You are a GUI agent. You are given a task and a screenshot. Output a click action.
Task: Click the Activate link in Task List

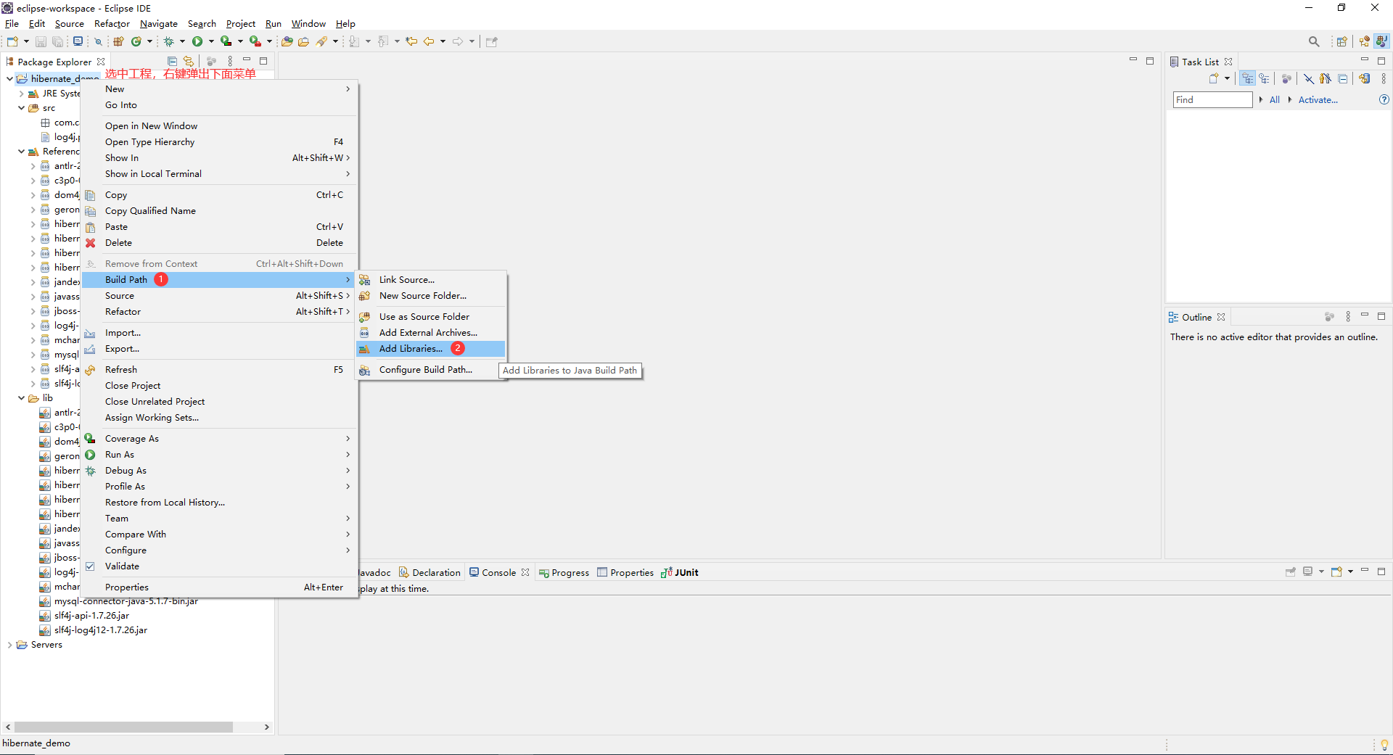coord(1319,99)
